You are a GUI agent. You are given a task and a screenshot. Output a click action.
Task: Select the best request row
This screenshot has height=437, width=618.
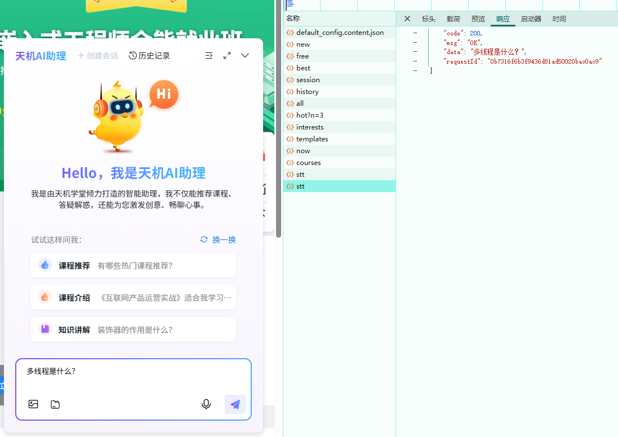[339, 68]
